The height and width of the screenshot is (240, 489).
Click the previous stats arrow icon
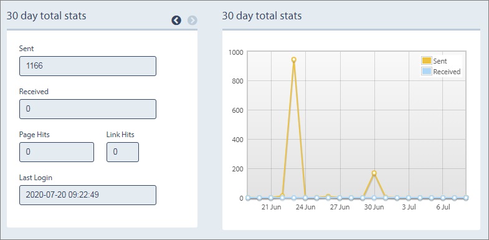[176, 21]
